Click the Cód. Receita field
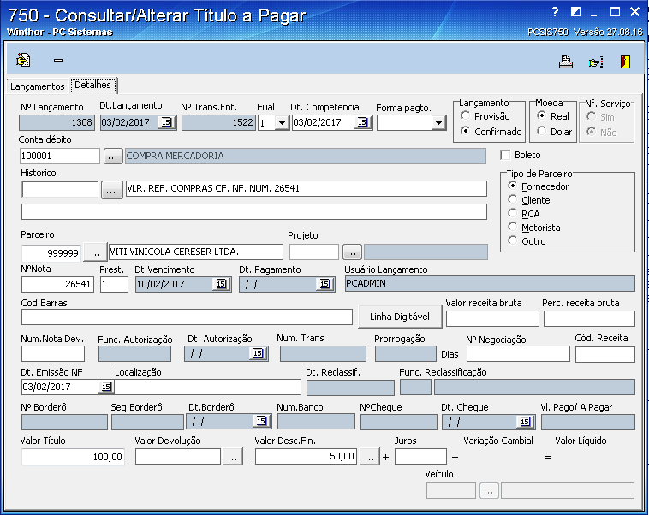 (605, 354)
